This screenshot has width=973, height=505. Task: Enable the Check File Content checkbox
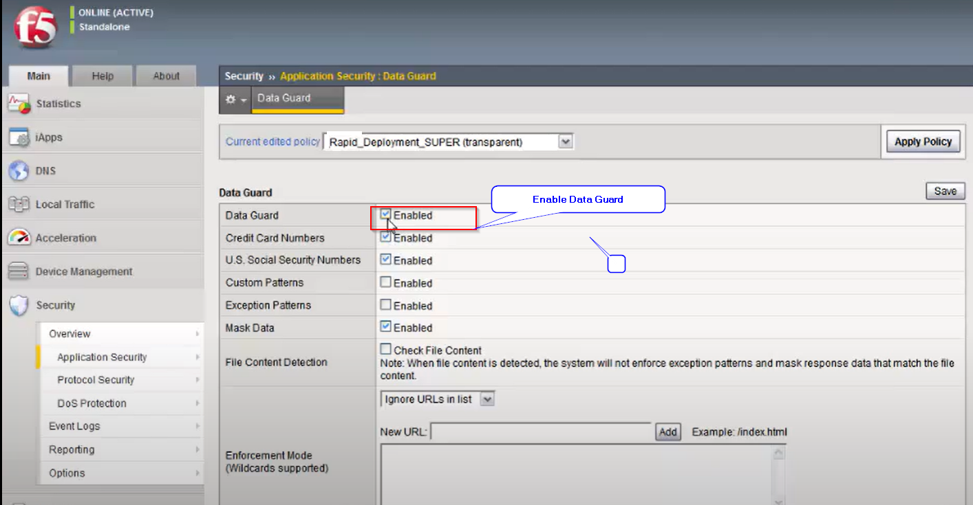click(386, 350)
